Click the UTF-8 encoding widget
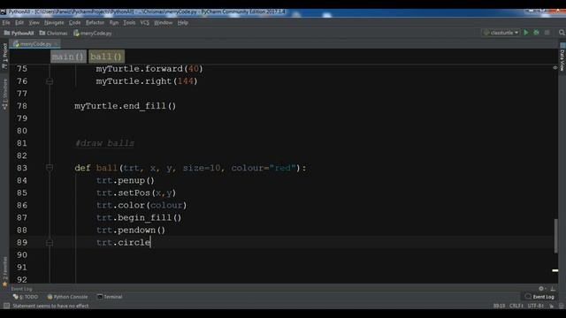566x318 pixels. [x=535, y=306]
